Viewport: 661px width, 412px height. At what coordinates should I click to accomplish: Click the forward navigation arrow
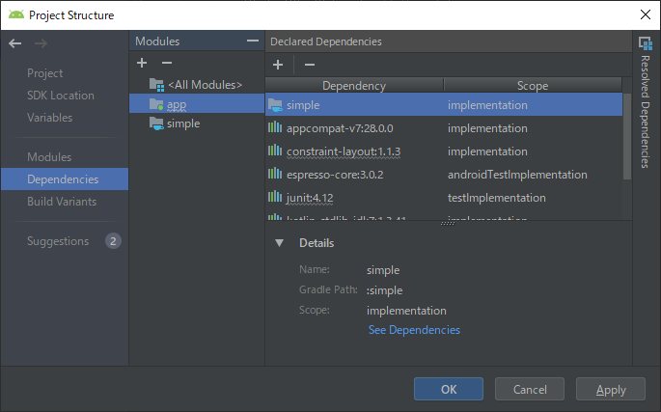click(41, 42)
